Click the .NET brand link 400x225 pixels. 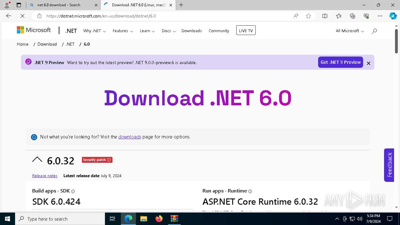coord(71,31)
